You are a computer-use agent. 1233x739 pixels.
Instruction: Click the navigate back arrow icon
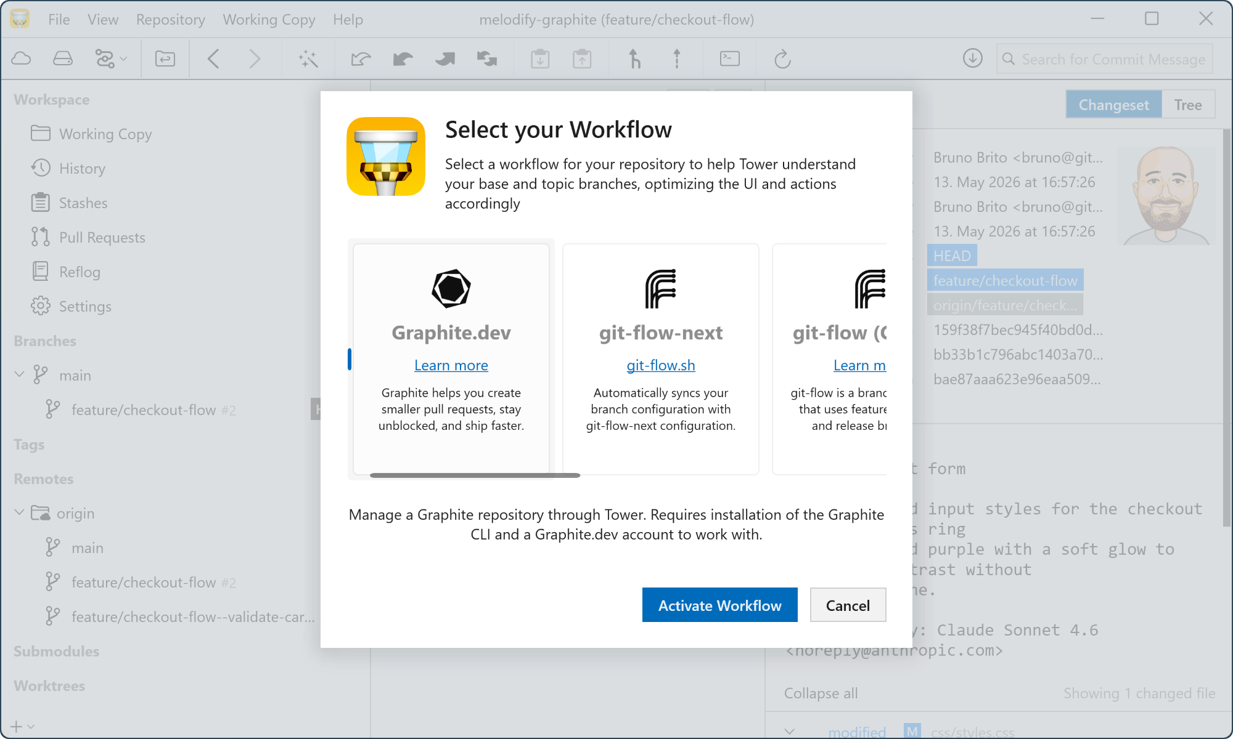(x=213, y=59)
